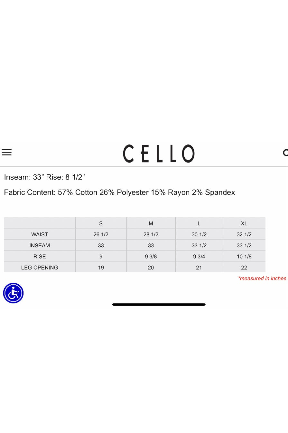Open the hamburger navigation menu

click(x=6, y=153)
